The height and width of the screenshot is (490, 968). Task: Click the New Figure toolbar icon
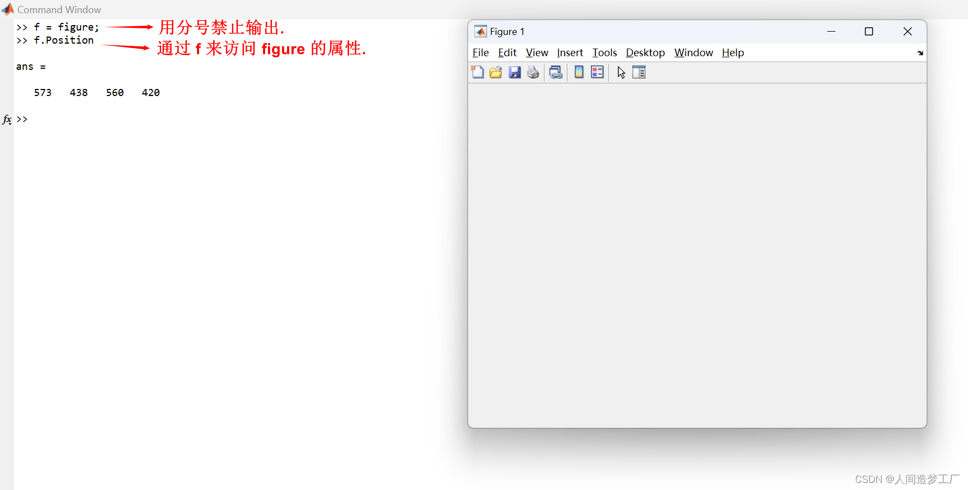pyautogui.click(x=477, y=72)
